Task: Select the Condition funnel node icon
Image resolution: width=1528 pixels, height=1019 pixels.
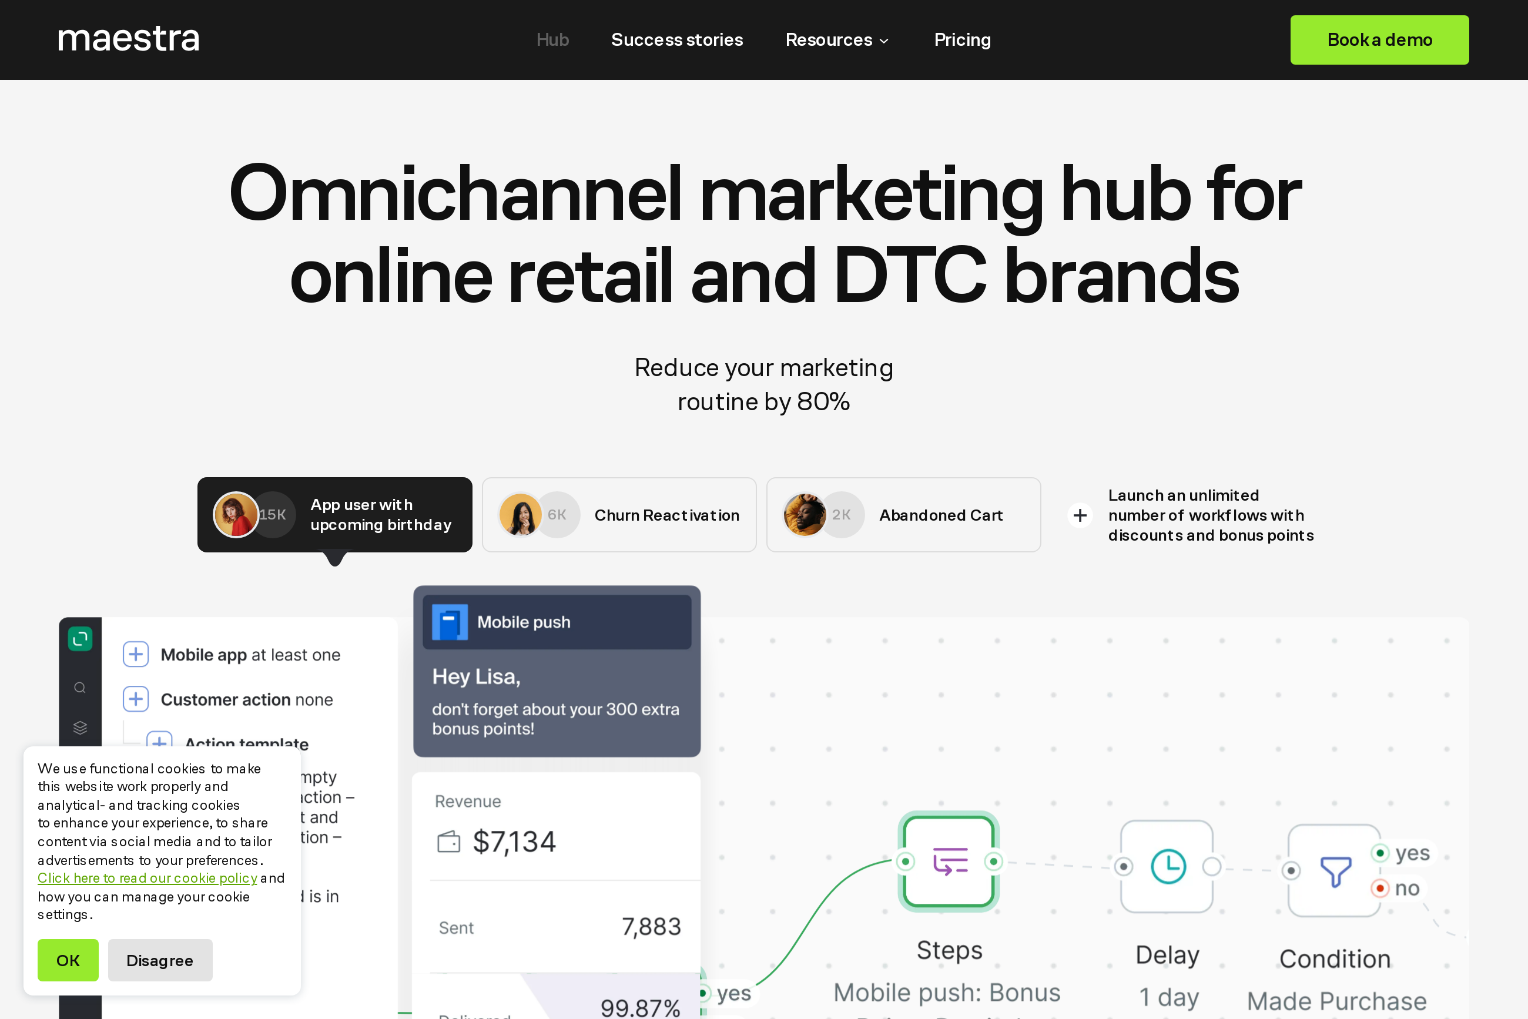Action: click(1335, 871)
